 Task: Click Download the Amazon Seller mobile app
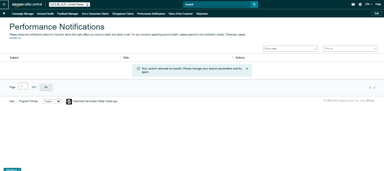[x=95, y=101]
